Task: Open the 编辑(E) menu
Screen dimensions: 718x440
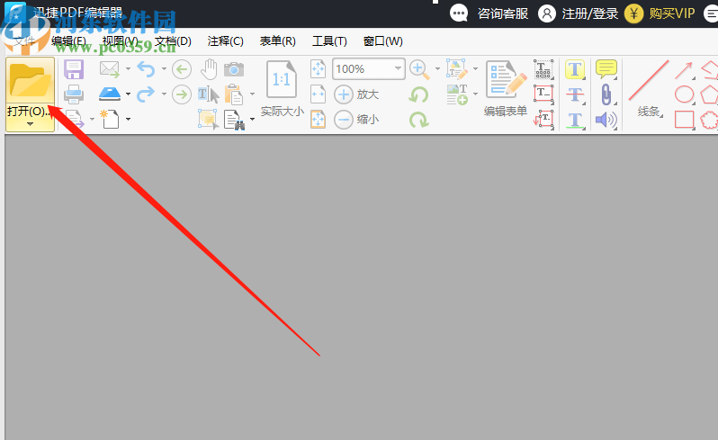Action: 68,41
